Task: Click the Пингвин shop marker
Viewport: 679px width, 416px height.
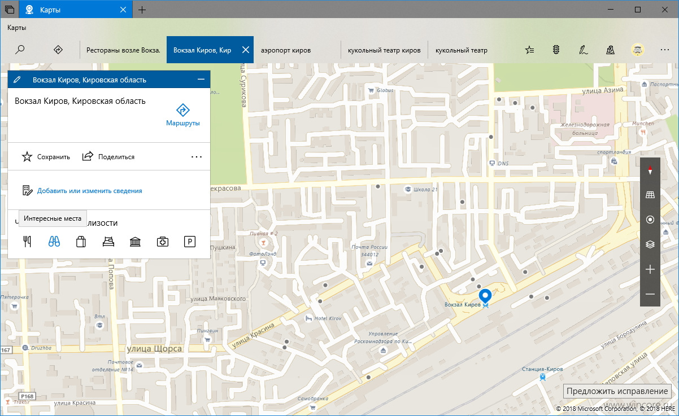Action: coord(207,340)
